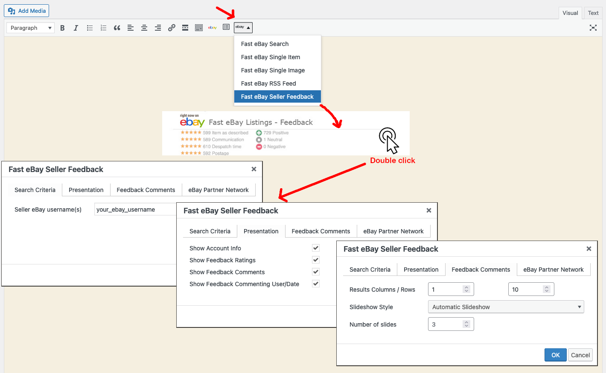Toggle Show Feedback Commenting User/Date checkbox
The image size is (606, 373).
tap(316, 284)
